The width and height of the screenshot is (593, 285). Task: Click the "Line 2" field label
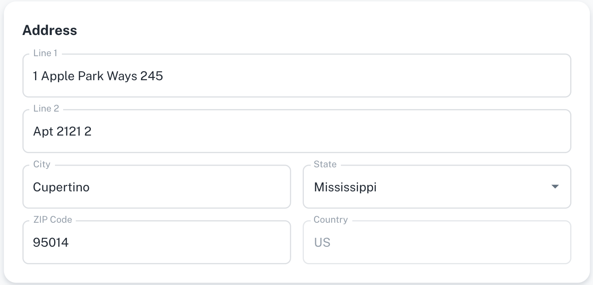[46, 109]
